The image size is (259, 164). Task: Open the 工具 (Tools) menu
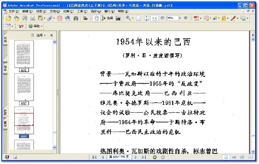pos(82,11)
